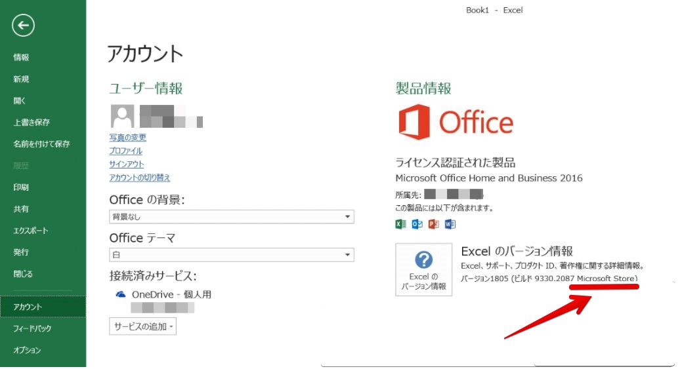This screenshot has height=369, width=678.
Task: Click the user profile avatar picture
Action: 122,116
